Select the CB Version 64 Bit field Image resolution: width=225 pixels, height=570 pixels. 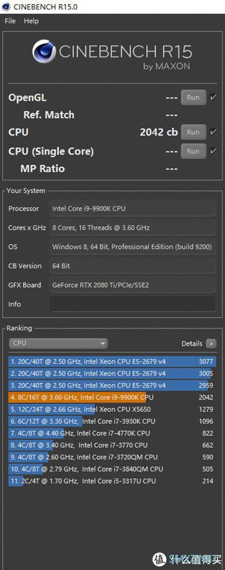(x=133, y=266)
